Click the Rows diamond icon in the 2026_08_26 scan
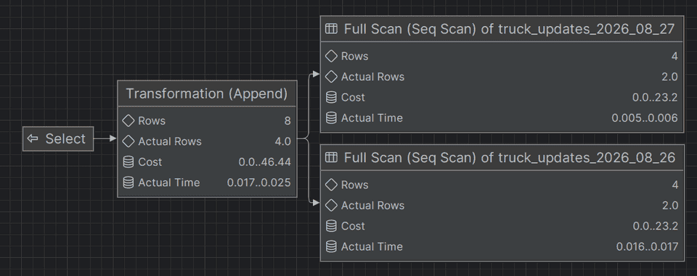The image size is (697, 276). (x=331, y=185)
